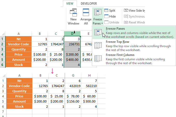176x117 pixels.
Task: Click the orange Vendor Code cell in top sheet
Action: click(19, 44)
